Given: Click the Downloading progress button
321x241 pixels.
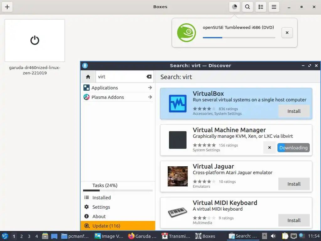Looking at the screenshot, I should coord(293,147).
